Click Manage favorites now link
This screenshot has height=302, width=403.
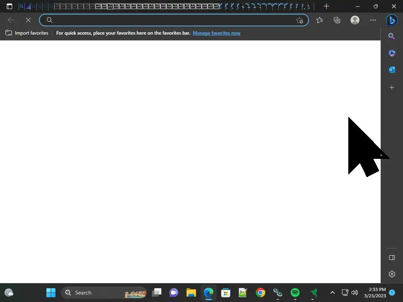tap(217, 33)
